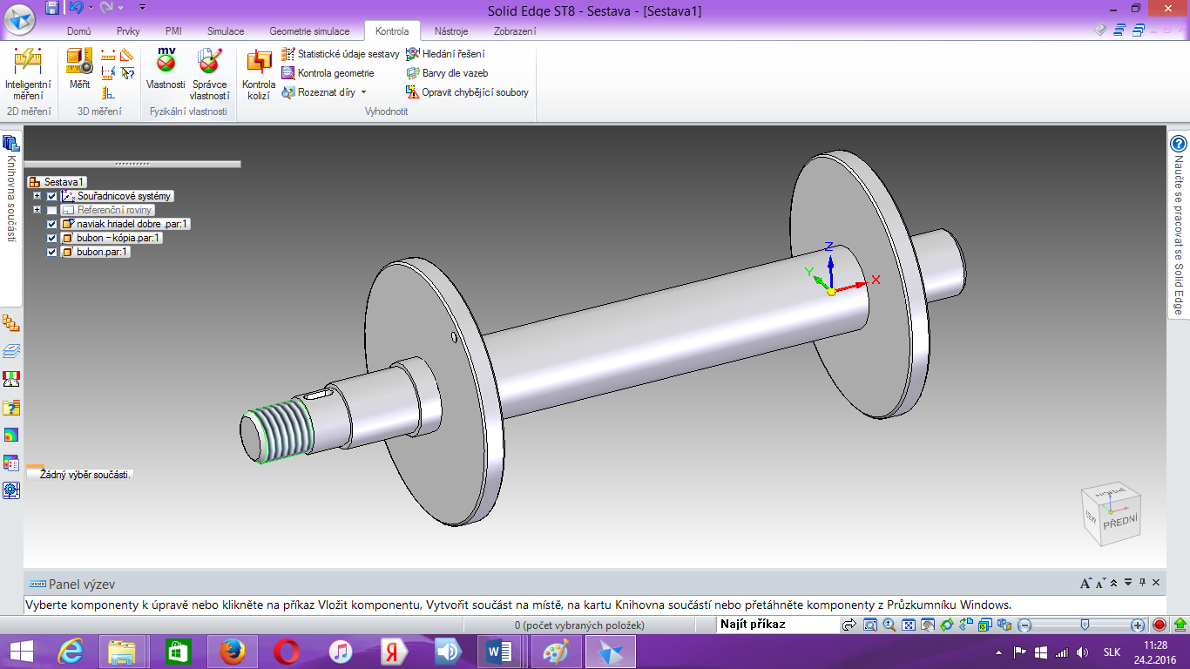Click the zoom slider minus button
Image resolution: width=1190 pixels, height=669 pixels.
click(1024, 625)
